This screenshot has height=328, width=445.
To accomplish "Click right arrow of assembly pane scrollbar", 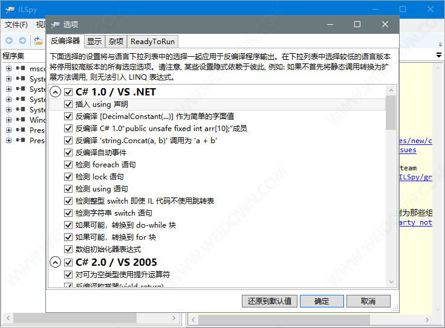I will (174, 318).
